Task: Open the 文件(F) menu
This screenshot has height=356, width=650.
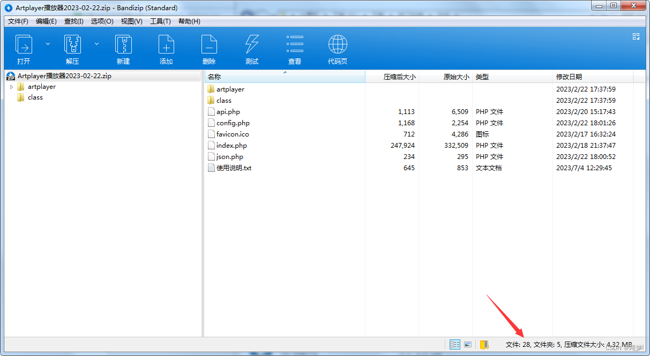Action: (18, 21)
